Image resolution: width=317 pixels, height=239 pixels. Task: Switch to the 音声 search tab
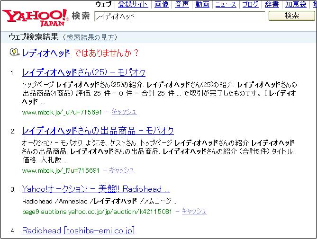pos(182,4)
